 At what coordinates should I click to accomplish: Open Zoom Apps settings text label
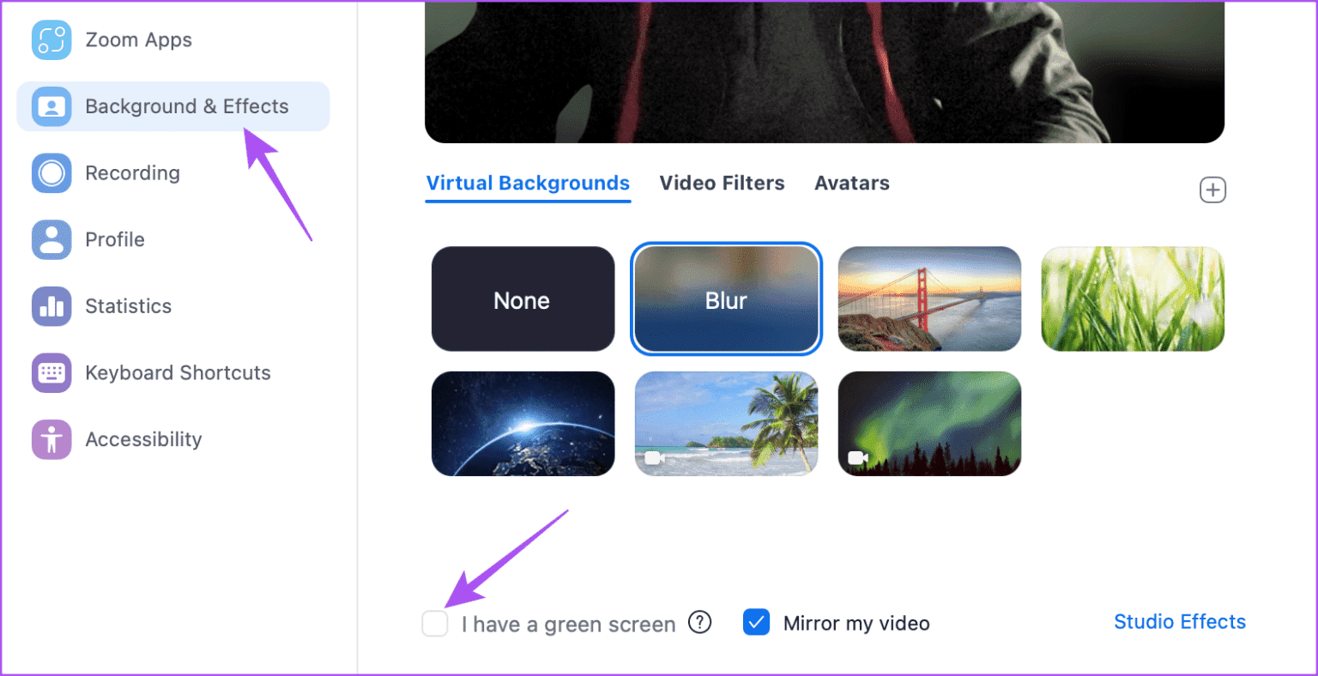(x=138, y=40)
